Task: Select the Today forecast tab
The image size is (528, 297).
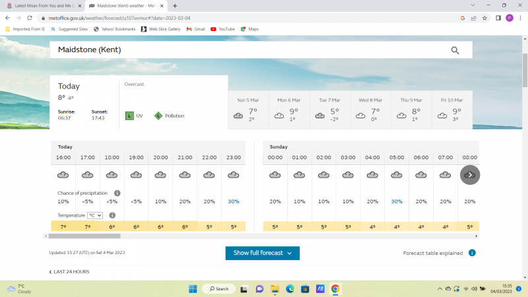Action: [x=139, y=102]
